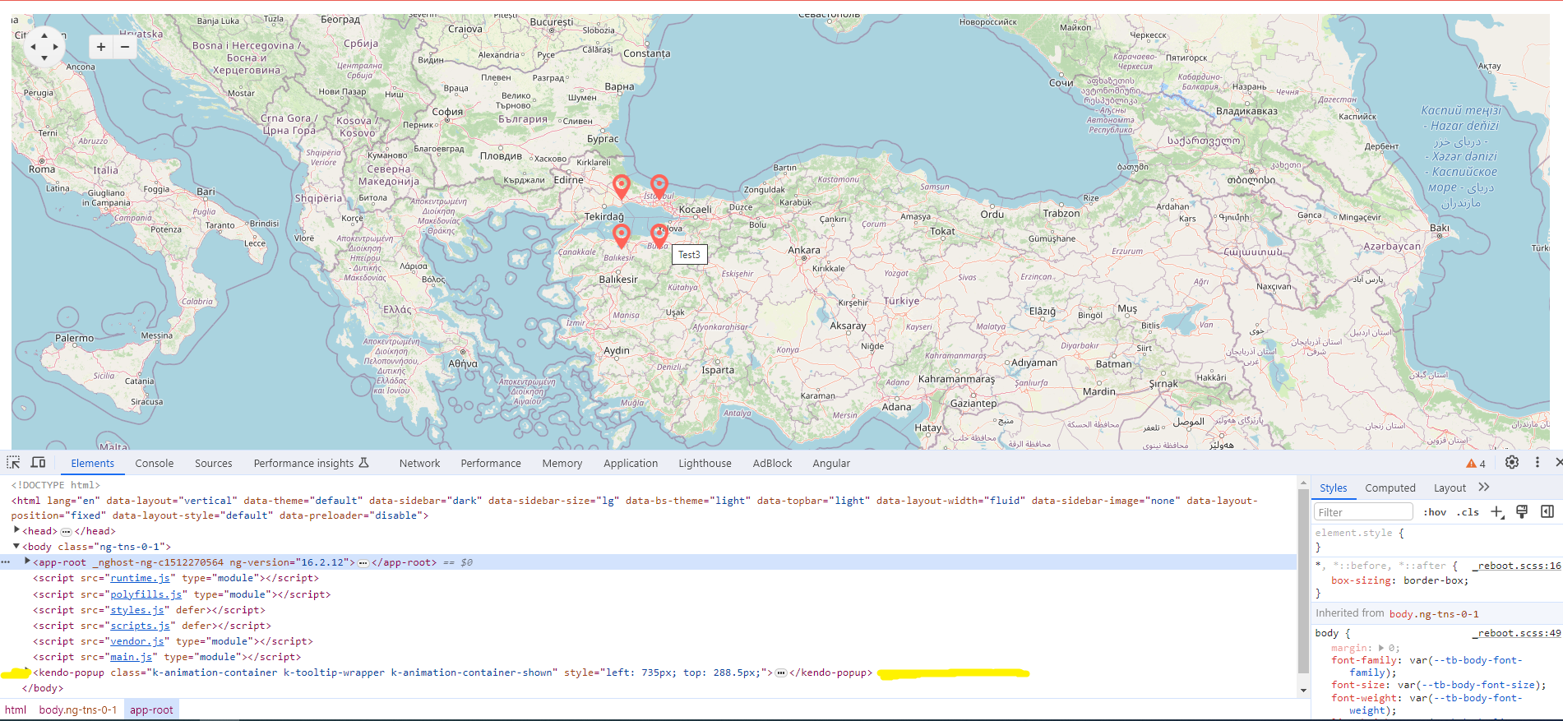This screenshot has height=721, width=1563.
Task: Open DevTools settings gear
Action: 1511,463
